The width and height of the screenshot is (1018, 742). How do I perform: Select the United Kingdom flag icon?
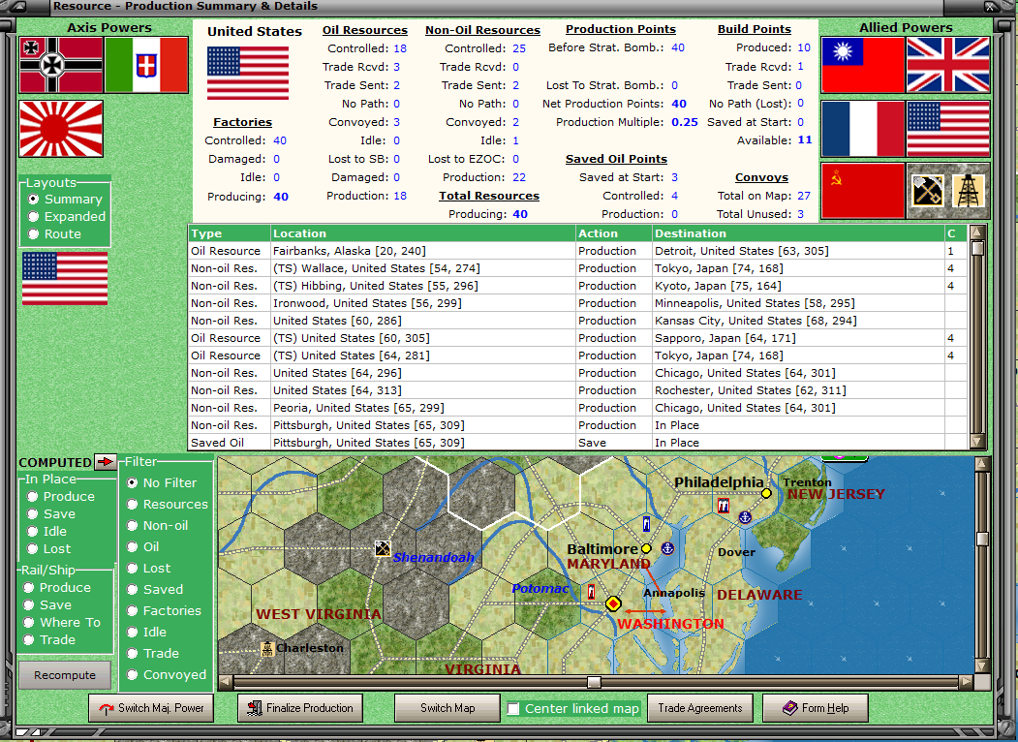[x=948, y=65]
